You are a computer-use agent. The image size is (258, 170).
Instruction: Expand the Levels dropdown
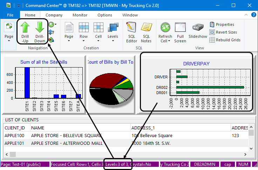[113, 41]
